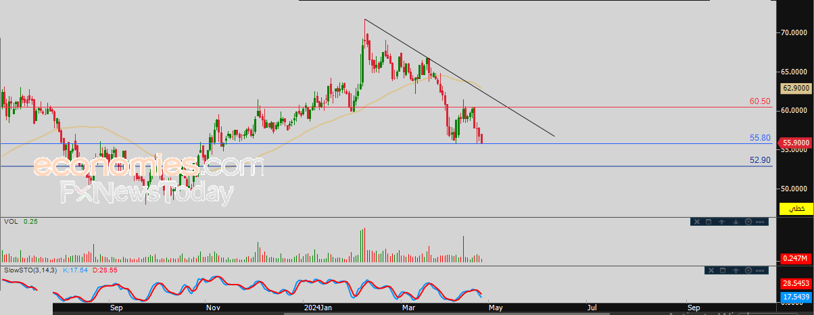Select the SlowSTO(3,14,3) indicator label
Viewport: 814px width, 315px height.
[31, 270]
